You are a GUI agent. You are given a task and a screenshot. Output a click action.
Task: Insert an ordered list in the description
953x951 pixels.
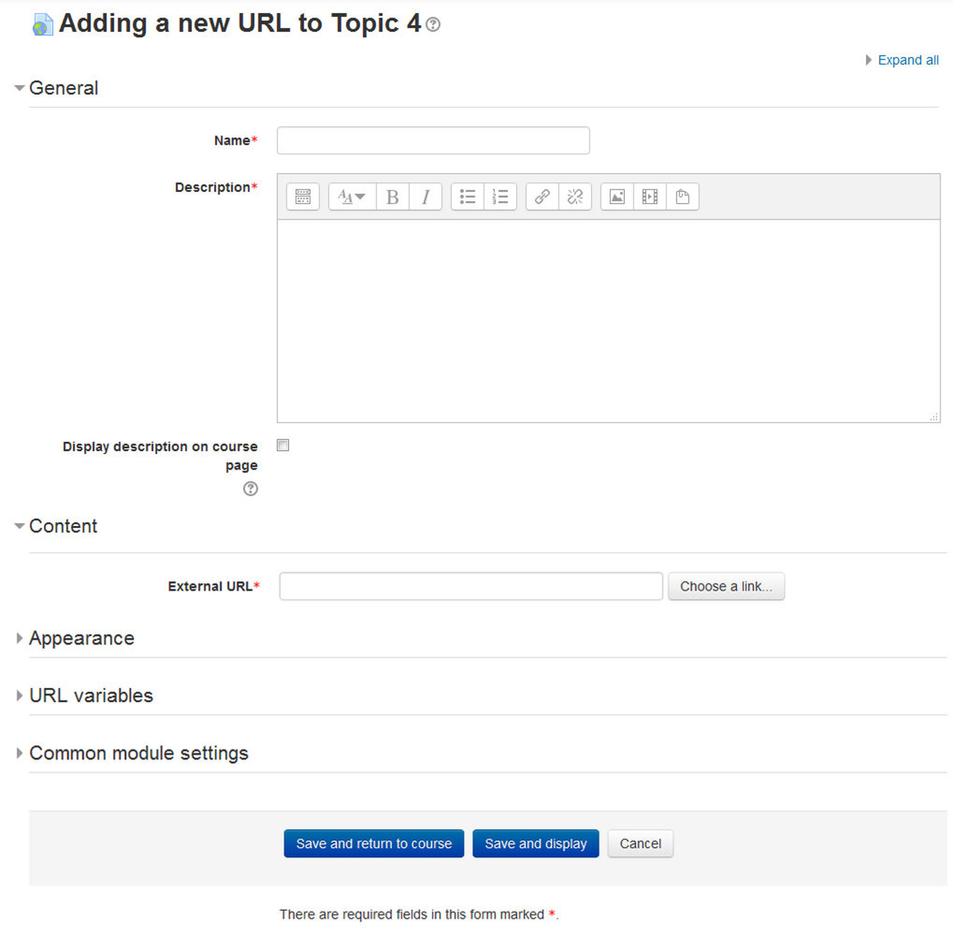(x=500, y=197)
